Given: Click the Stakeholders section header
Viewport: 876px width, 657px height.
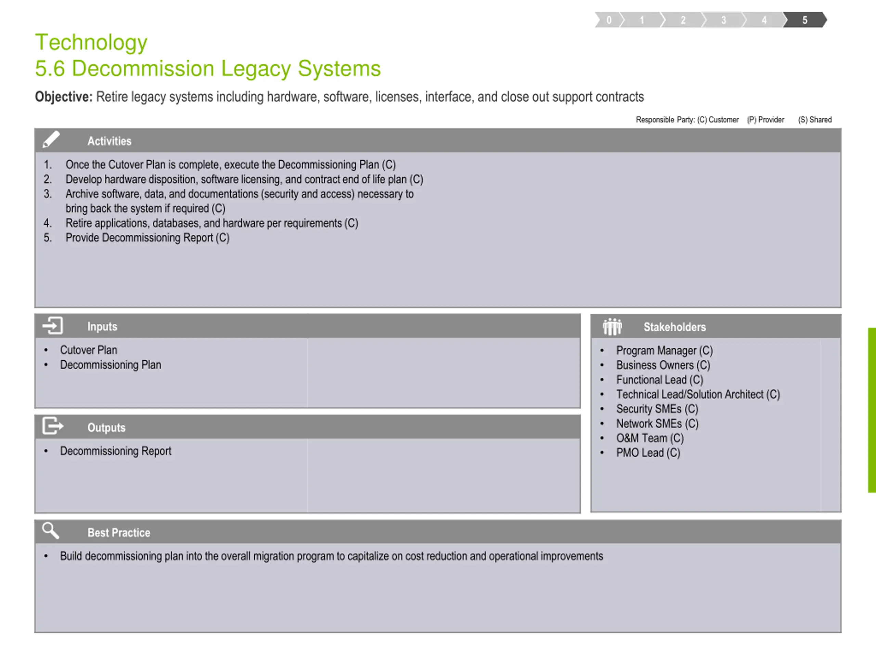Looking at the screenshot, I should point(716,327).
